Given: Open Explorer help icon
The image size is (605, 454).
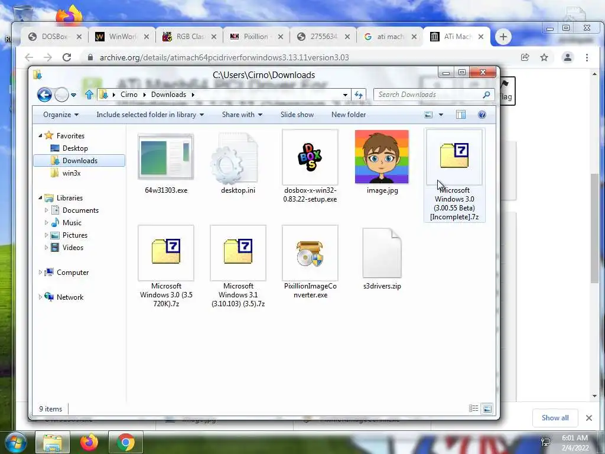Looking at the screenshot, I should point(482,115).
